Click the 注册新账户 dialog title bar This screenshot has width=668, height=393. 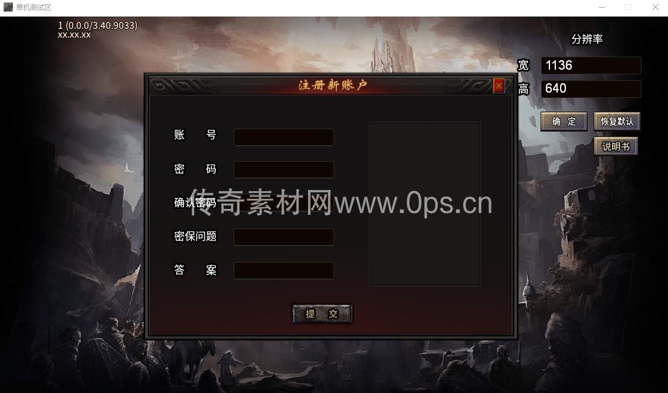coord(332,85)
